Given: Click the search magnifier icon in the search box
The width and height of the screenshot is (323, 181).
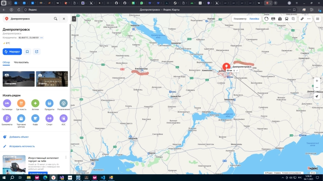Looking at the screenshot, I should [x=55, y=19].
